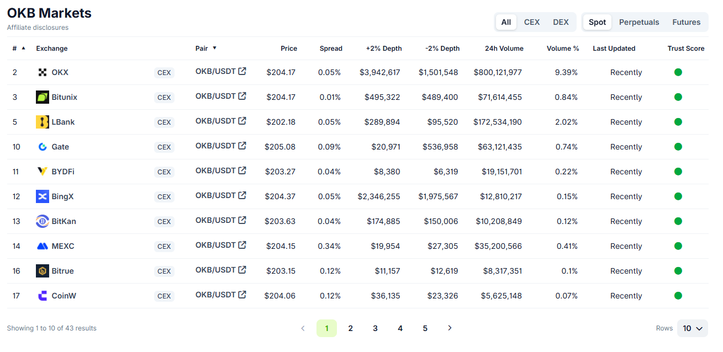This screenshot has height=352, width=723.
Task: Sort by the # rank column arrow
Action: 23,48
